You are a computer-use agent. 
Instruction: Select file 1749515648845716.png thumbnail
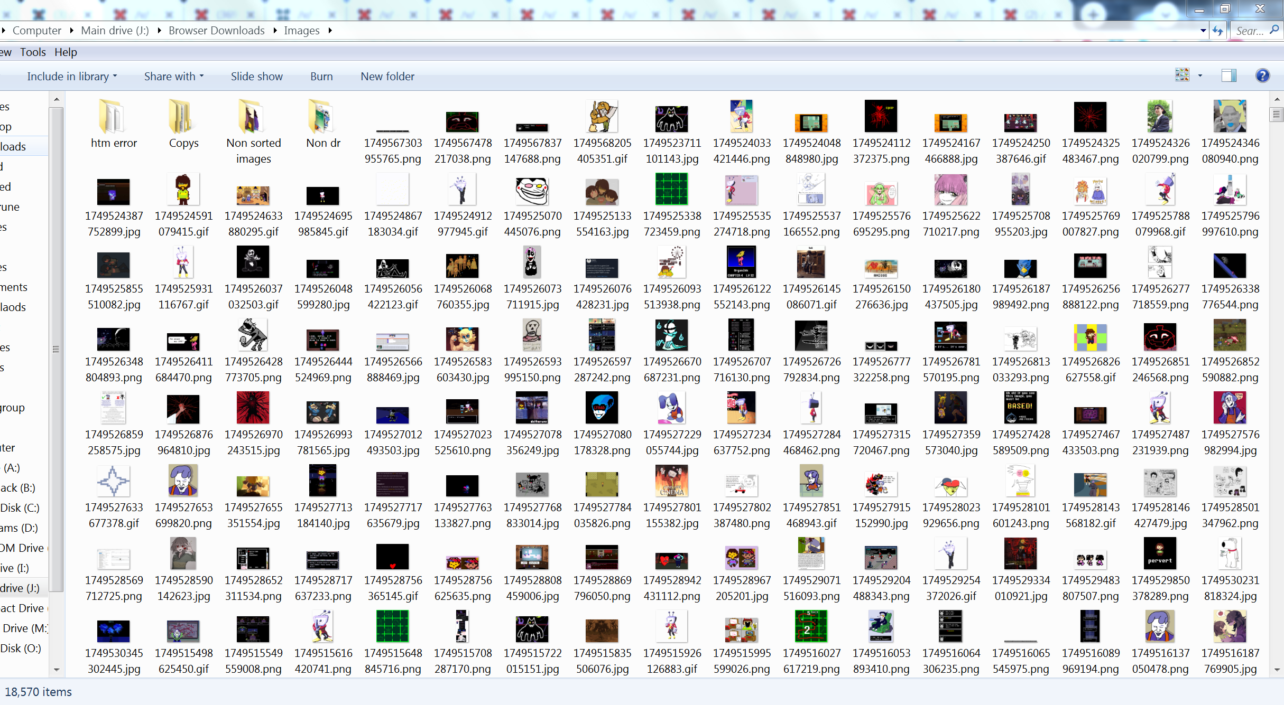point(393,626)
